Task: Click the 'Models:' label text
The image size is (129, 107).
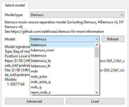Action: pyautogui.click(x=11, y=80)
